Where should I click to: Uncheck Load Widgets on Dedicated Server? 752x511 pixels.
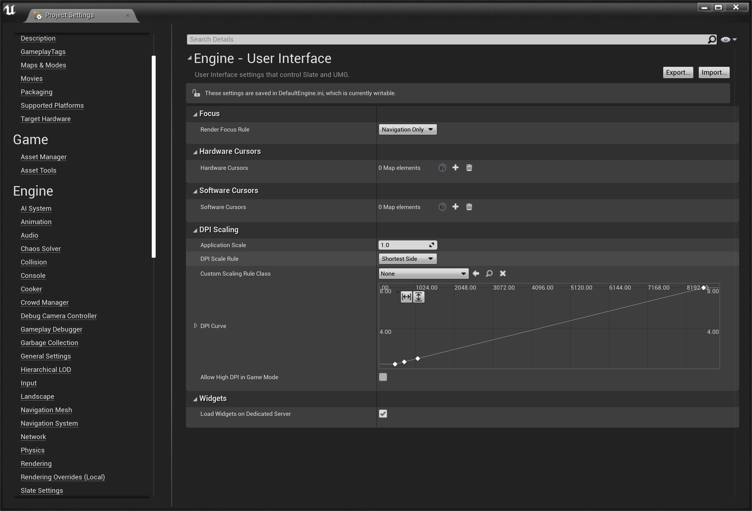point(383,414)
